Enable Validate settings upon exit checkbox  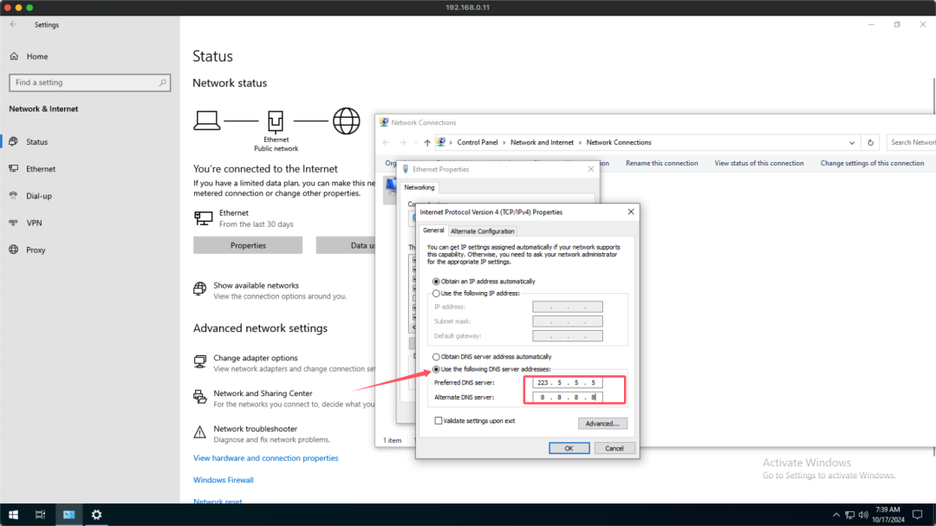point(439,421)
